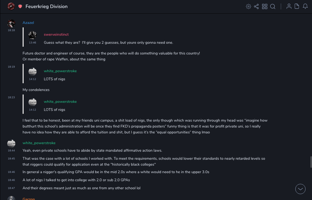Click the share icon in header
Image resolution: width=312 pixels, height=200 pixels.
tap(256, 6)
